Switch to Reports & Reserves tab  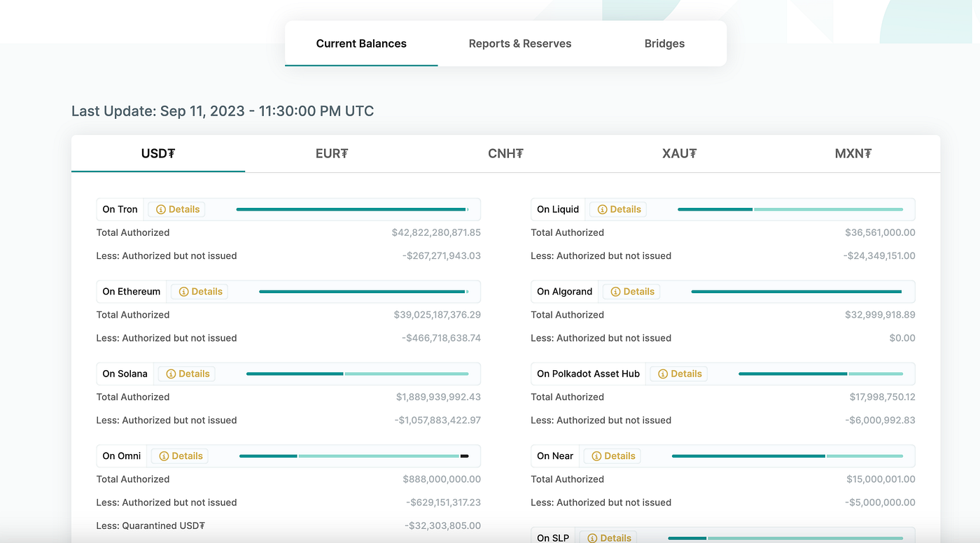[520, 43]
